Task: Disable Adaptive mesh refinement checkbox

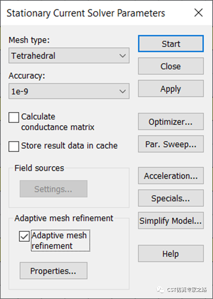Action: click(24, 236)
